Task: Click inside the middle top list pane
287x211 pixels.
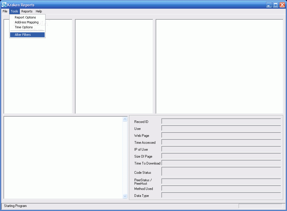Action: (x=114, y=66)
